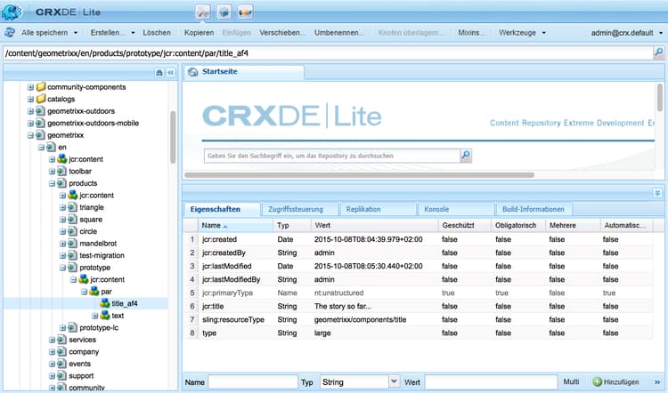Open the Erstellen dropdown arrow

[x=133, y=33]
